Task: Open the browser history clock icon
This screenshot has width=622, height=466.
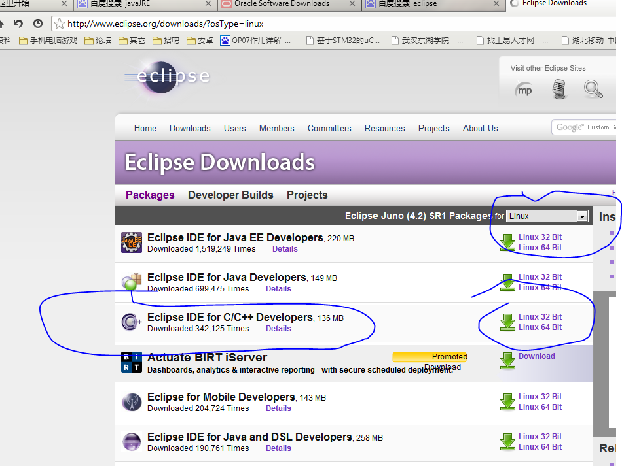Action: coord(38,24)
